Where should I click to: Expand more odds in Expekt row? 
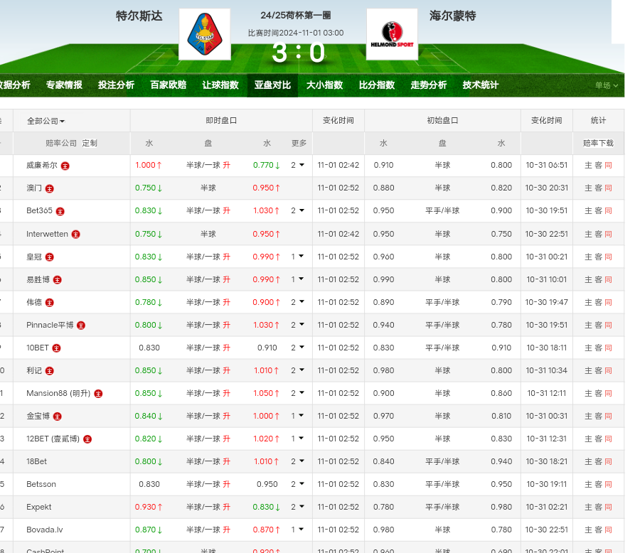[297, 507]
